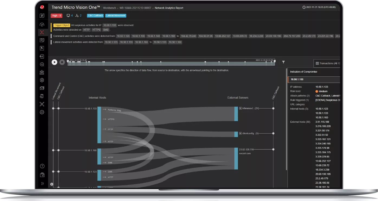Click the Kerberos, SMB flow label
This screenshot has width=378, height=201.
click(x=114, y=110)
